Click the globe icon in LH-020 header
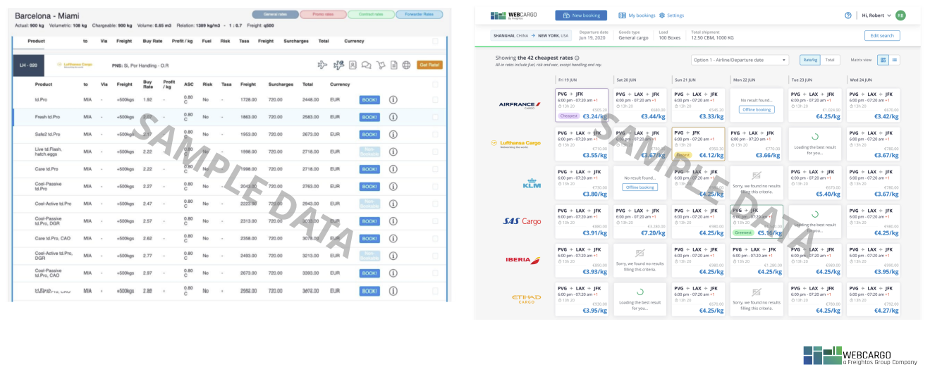Image resolution: width=942 pixels, height=379 pixels. [x=406, y=65]
